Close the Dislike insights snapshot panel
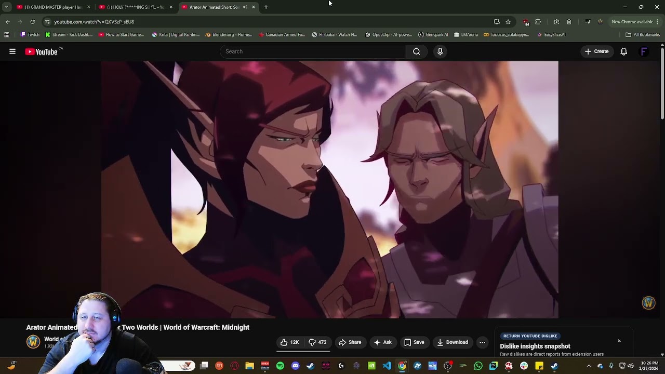Image resolution: width=665 pixels, height=374 pixels. pos(619,341)
